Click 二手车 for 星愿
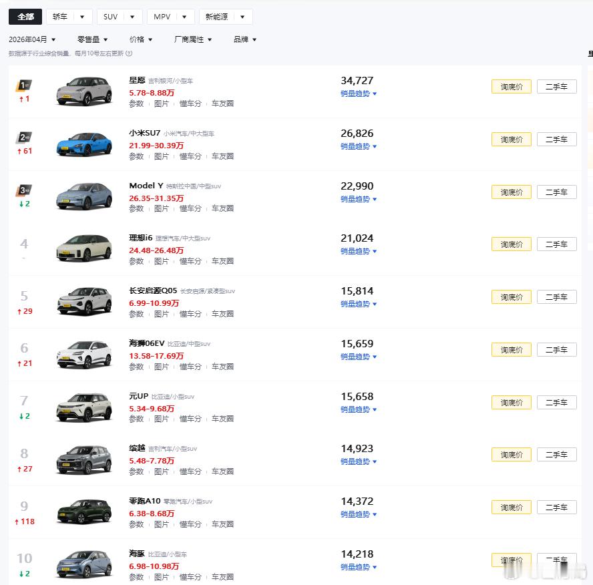 (557, 87)
